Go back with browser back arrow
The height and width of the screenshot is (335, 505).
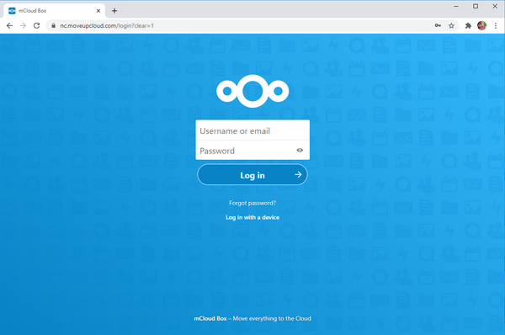point(9,26)
